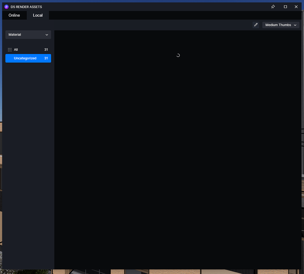Pin the D5 Render Assets window on top

273,7
